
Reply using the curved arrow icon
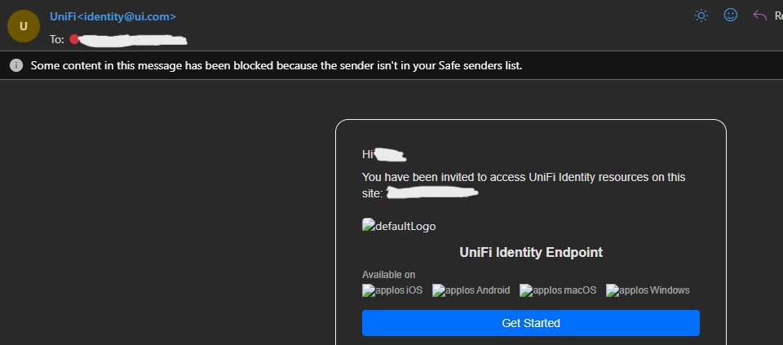click(760, 15)
